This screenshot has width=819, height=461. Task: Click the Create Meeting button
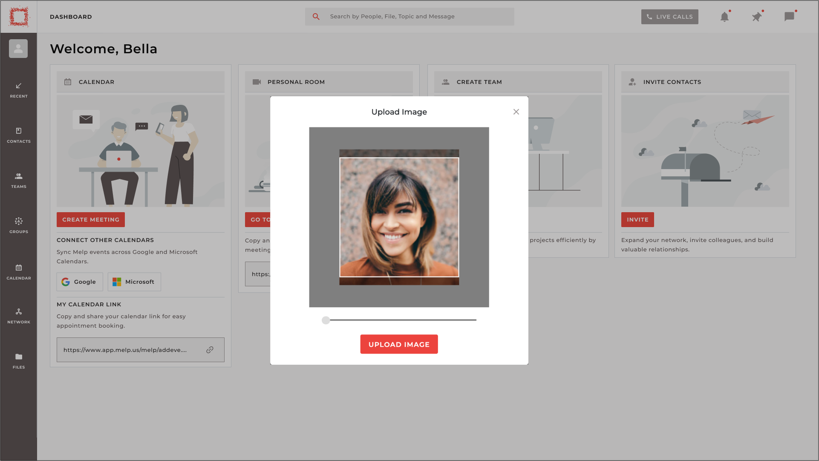(x=91, y=219)
